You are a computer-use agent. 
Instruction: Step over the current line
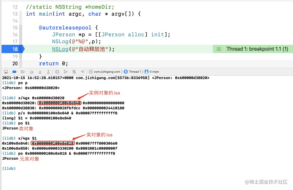click(32, 72)
